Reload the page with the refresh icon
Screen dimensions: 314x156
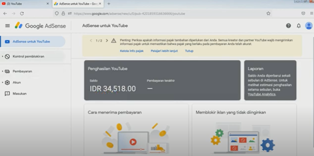click(x=22, y=13)
